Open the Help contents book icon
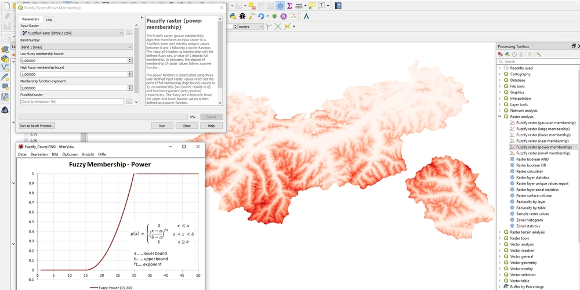The image size is (580, 290). coord(338,6)
